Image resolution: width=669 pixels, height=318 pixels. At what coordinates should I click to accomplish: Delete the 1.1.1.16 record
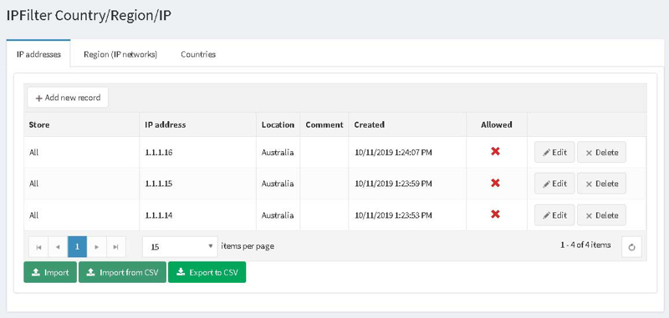pos(601,153)
